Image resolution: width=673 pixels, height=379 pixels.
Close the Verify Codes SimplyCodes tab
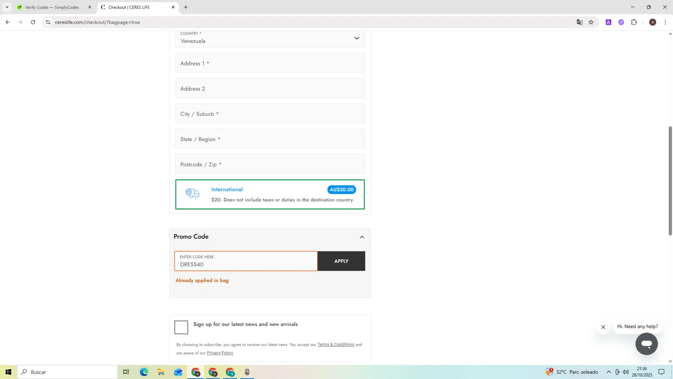tap(90, 7)
